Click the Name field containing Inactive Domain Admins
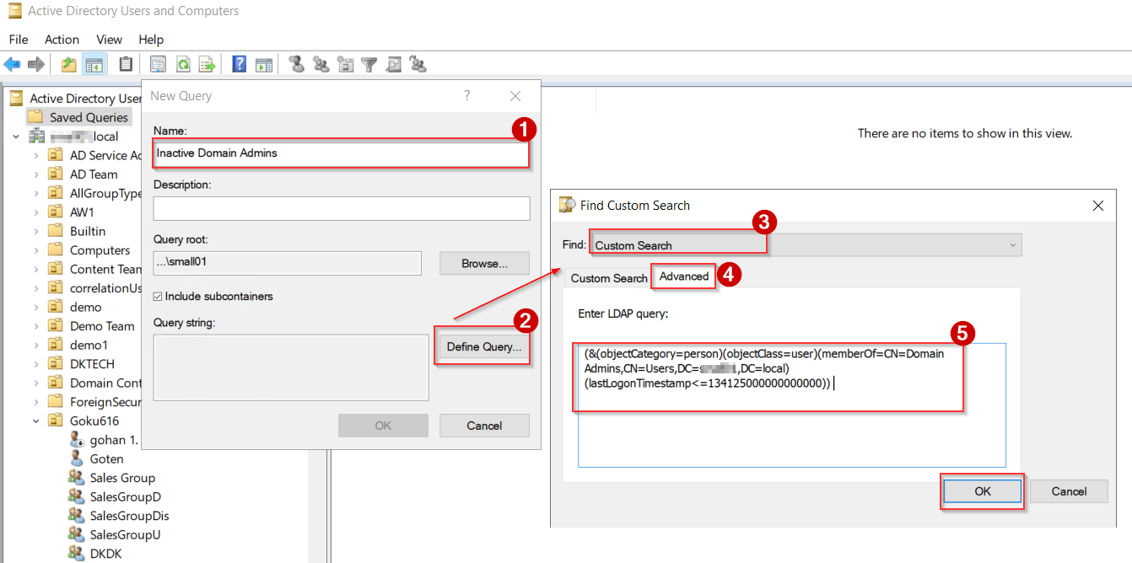Viewport: 1132px width, 563px height. click(x=342, y=153)
